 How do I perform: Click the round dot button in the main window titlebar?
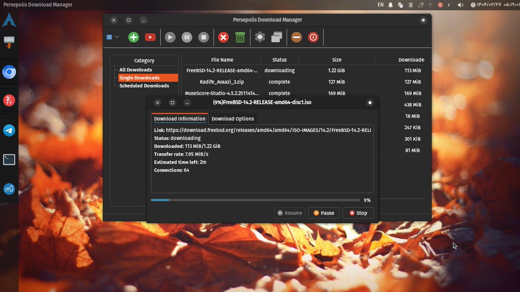coord(423,20)
